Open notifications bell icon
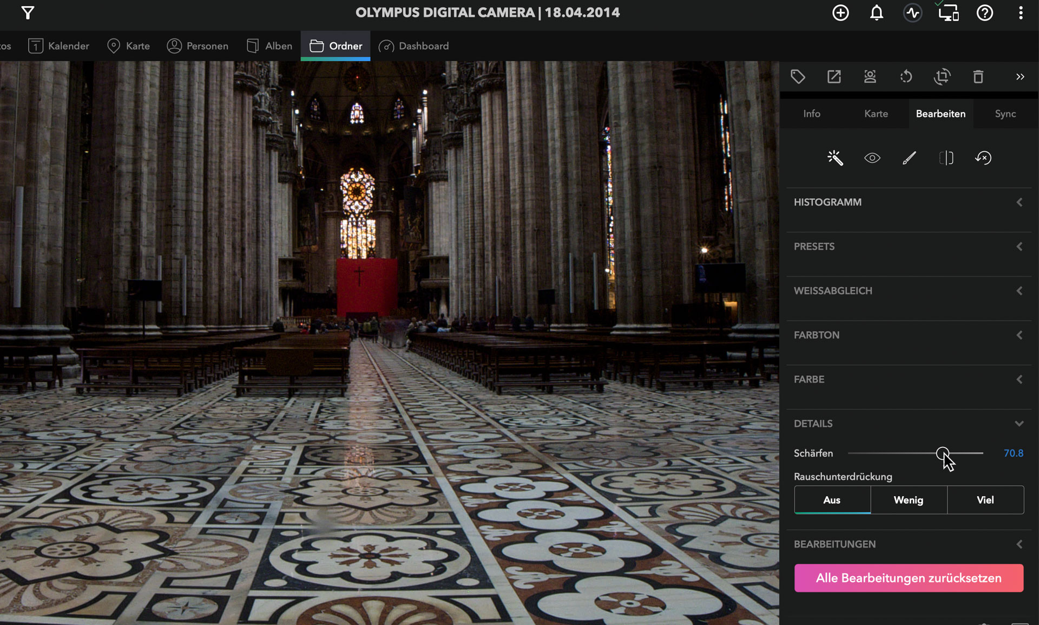Screen dimensions: 1039x625 [x=877, y=12]
